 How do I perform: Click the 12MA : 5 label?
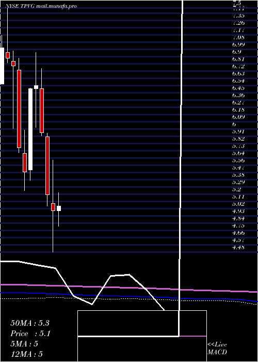[x=27, y=354]
